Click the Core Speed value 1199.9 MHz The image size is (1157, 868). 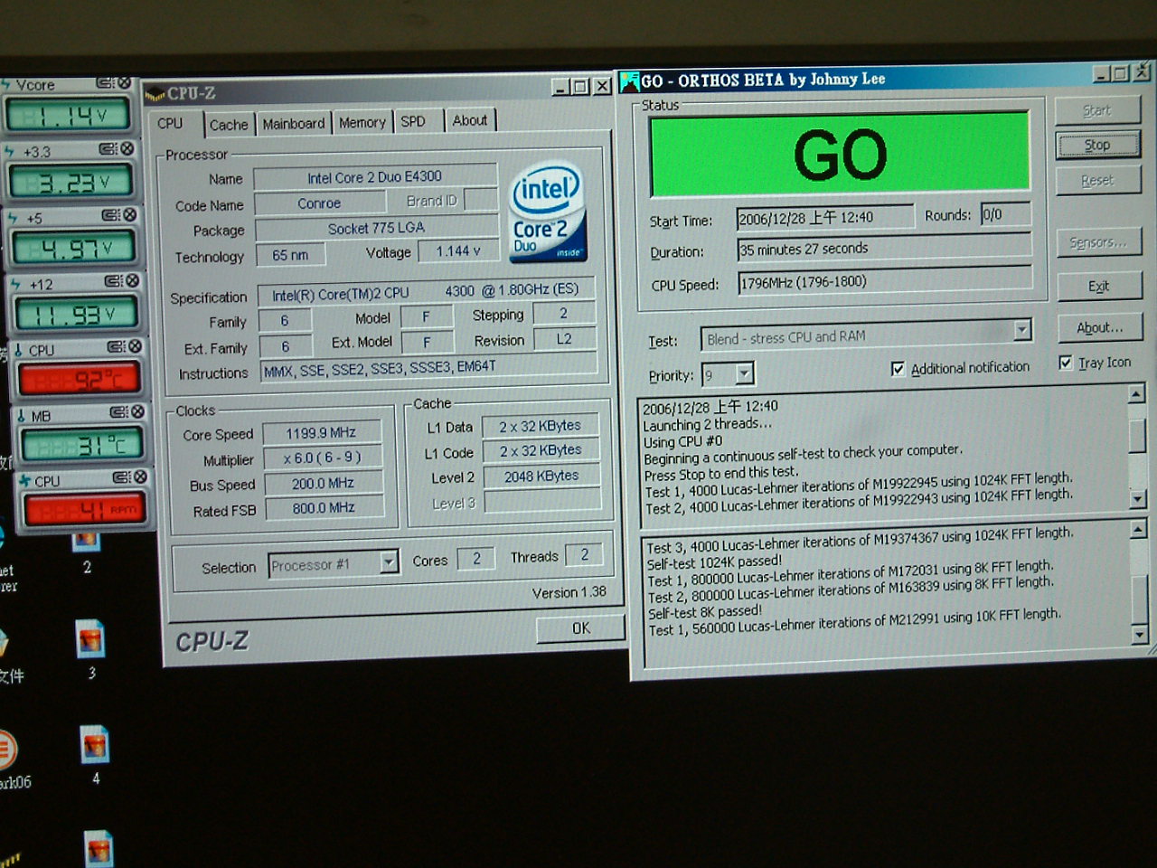[321, 433]
